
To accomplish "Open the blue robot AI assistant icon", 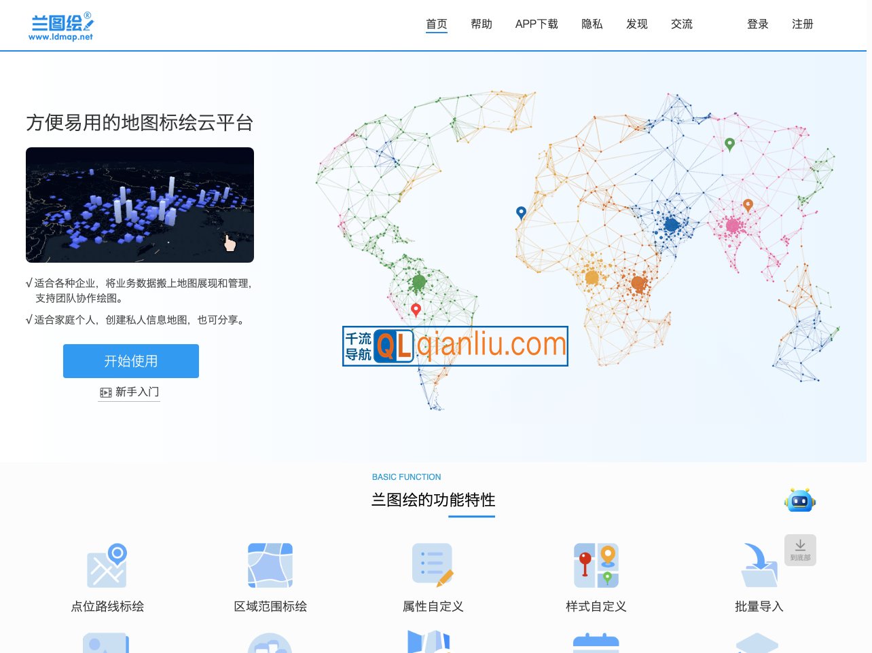I will point(799,500).
